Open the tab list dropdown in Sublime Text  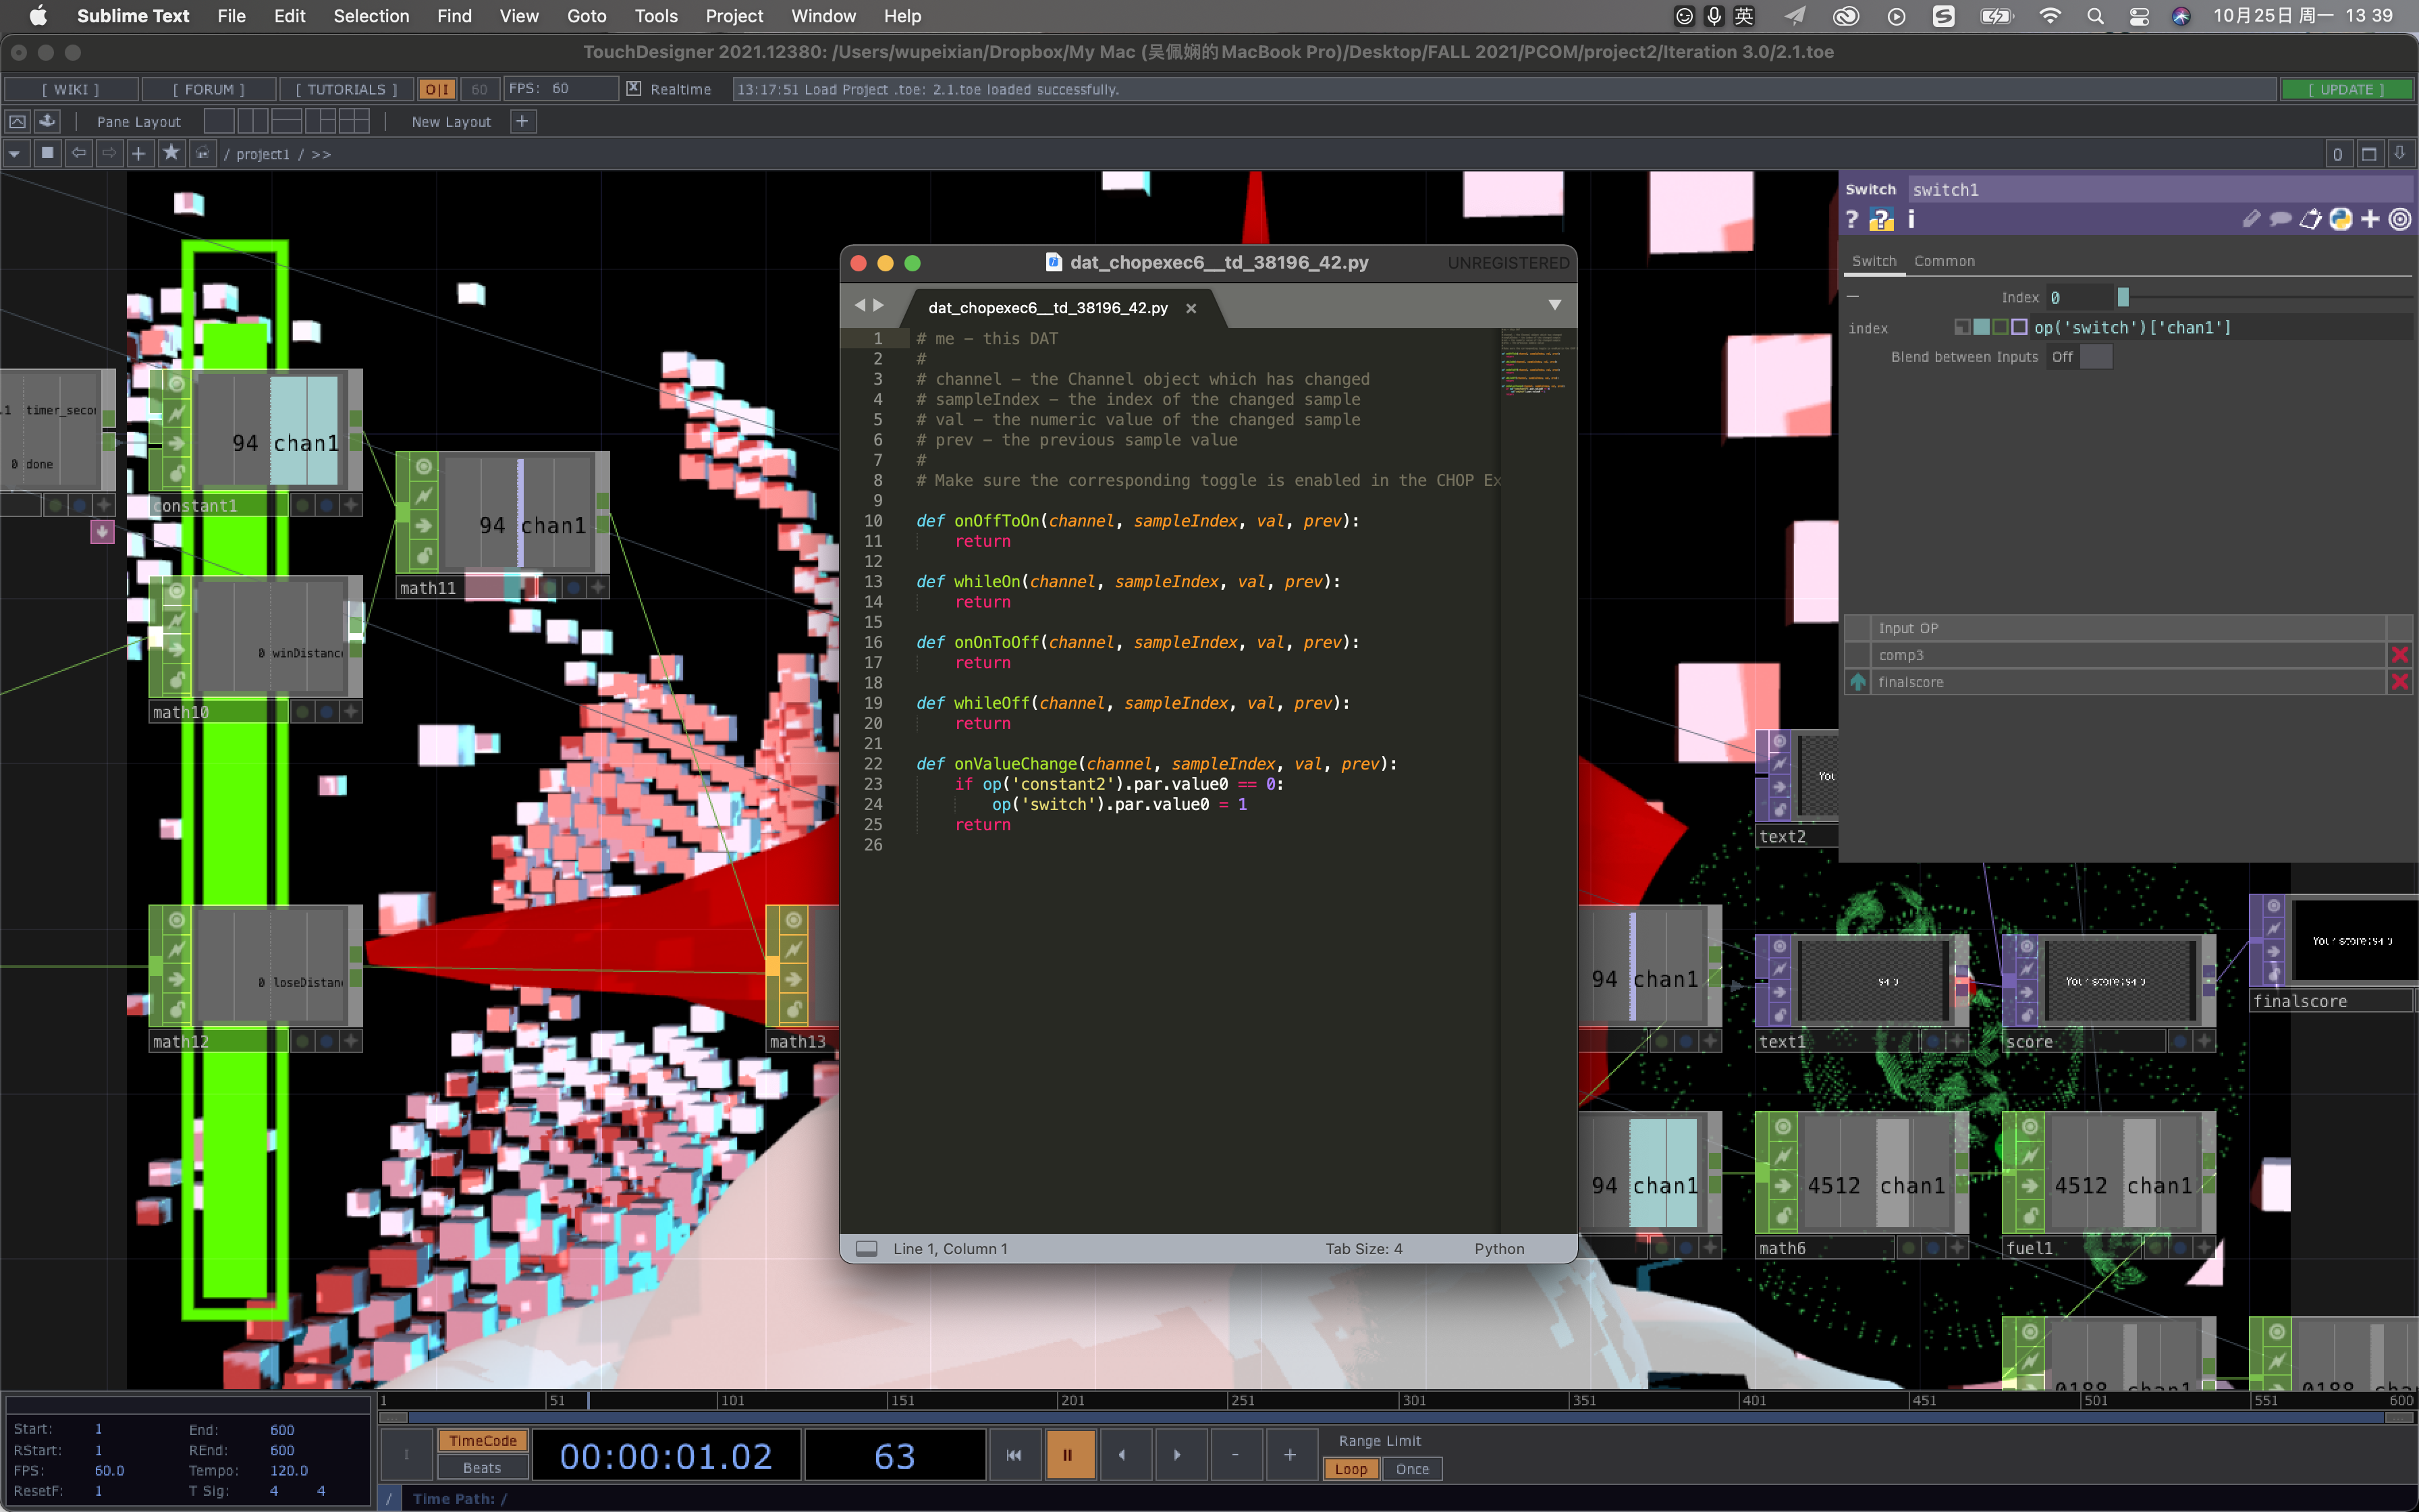pyautogui.click(x=1554, y=305)
